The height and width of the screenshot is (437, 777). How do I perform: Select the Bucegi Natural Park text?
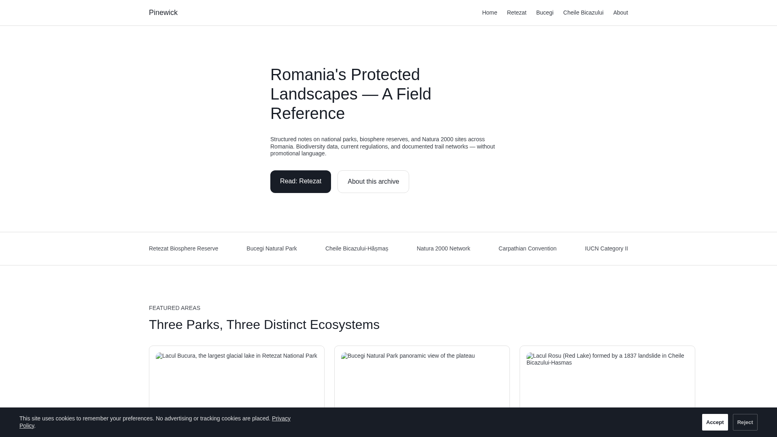[272, 248]
